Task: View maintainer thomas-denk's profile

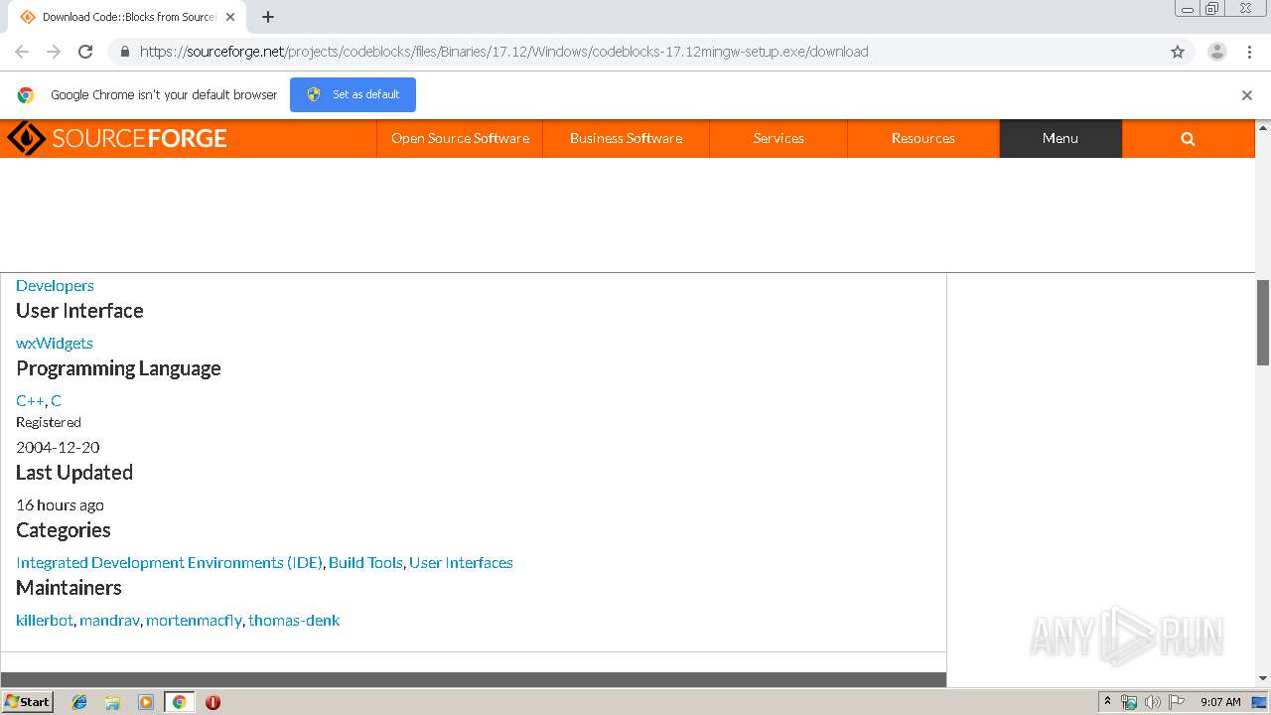Action: tap(294, 620)
